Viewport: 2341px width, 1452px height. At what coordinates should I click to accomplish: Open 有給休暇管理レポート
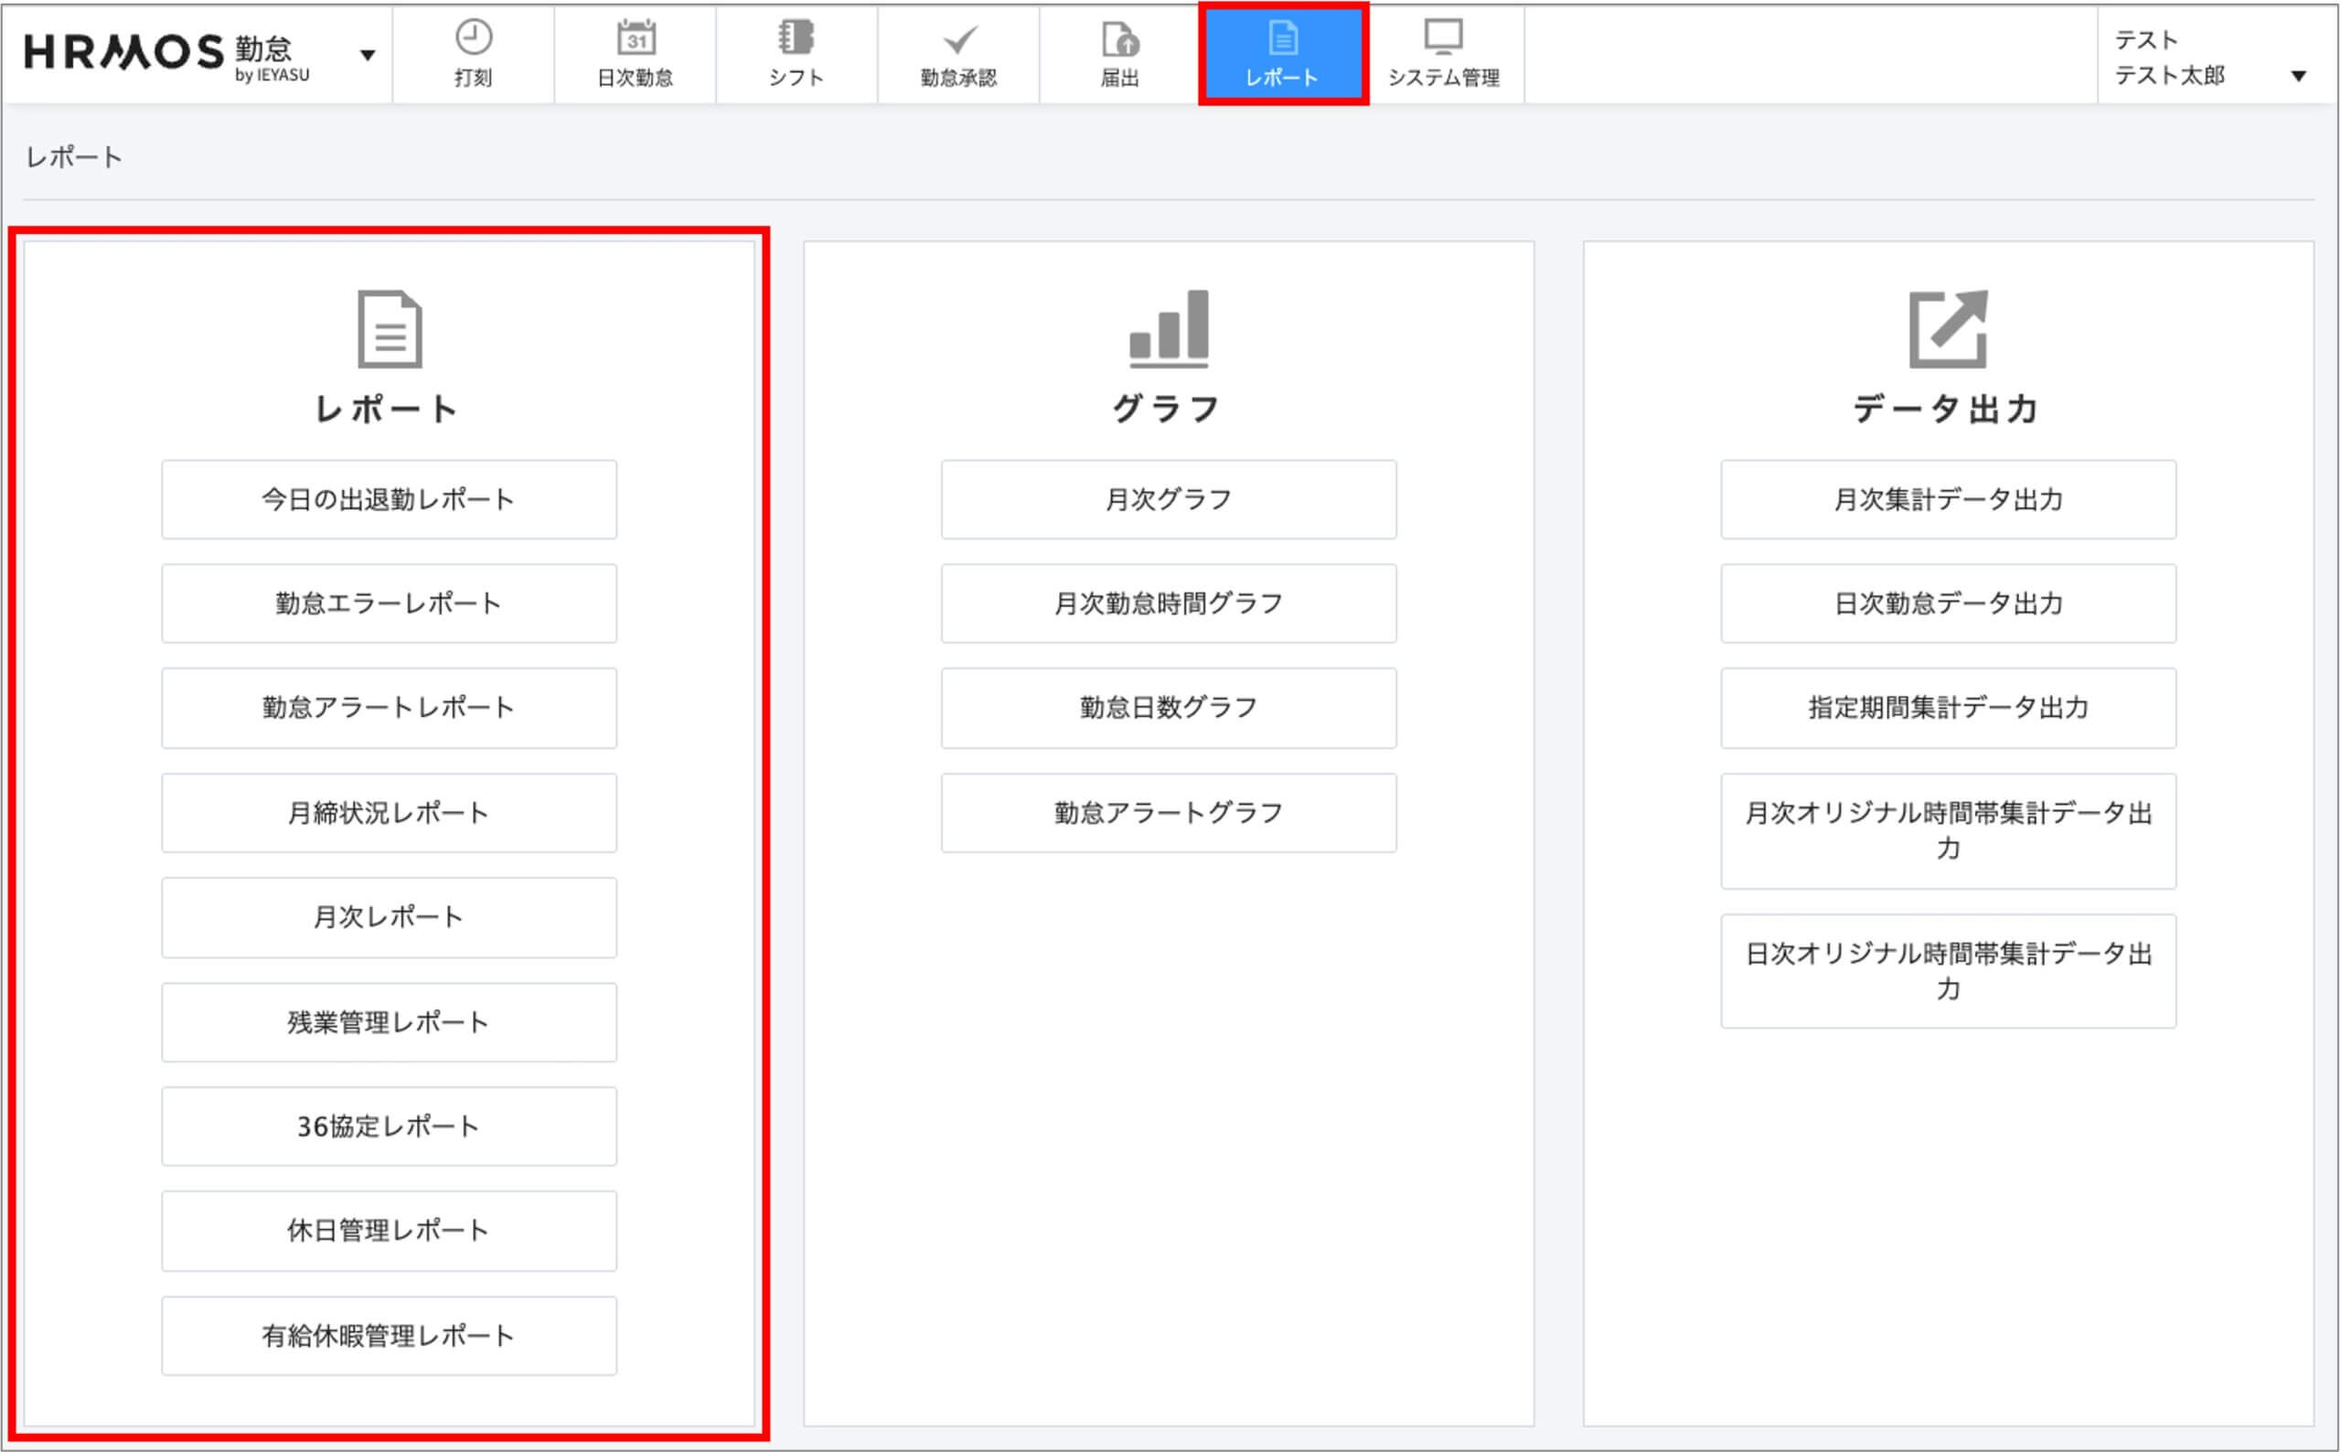click(x=389, y=1336)
